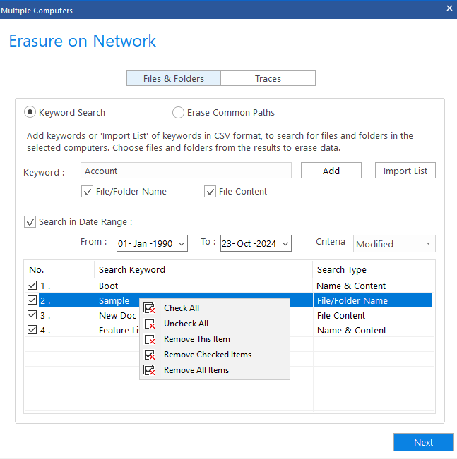Click the Remove All Items icon

(149, 370)
